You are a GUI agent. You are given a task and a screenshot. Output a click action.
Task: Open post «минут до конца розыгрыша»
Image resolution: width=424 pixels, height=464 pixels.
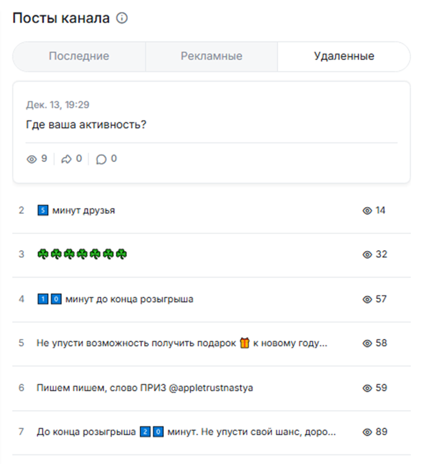[x=128, y=299]
